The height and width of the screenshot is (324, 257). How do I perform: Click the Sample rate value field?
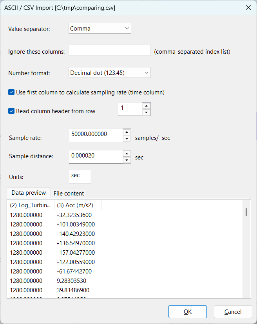pos(96,134)
